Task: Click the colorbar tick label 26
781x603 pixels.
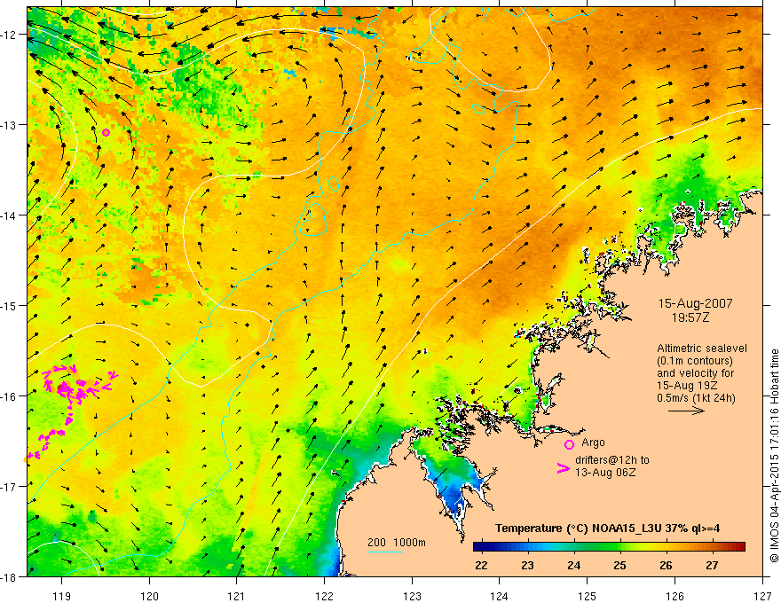Action: tap(666, 565)
